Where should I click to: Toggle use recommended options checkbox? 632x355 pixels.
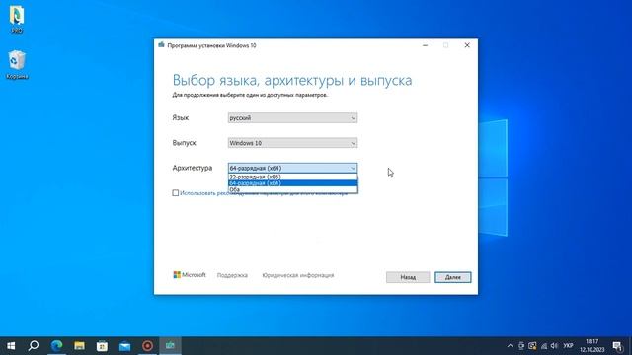pyautogui.click(x=176, y=193)
